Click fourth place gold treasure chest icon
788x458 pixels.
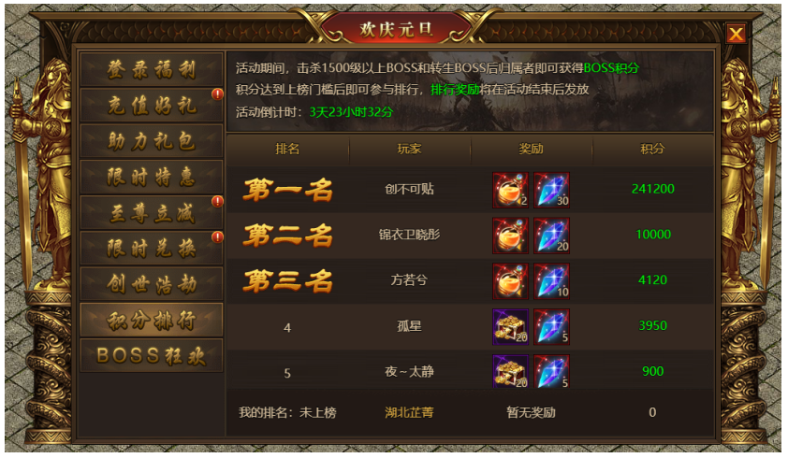pyautogui.click(x=510, y=327)
